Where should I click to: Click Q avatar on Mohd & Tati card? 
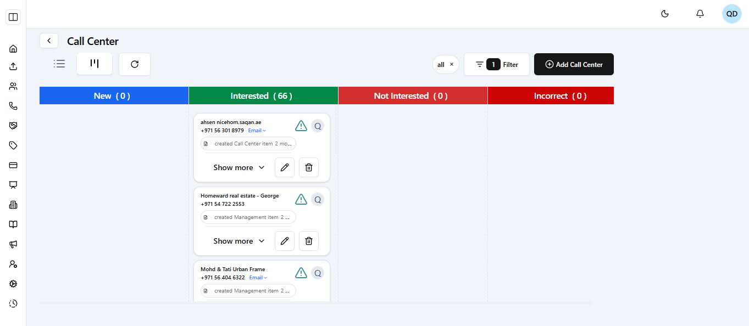[318, 273]
